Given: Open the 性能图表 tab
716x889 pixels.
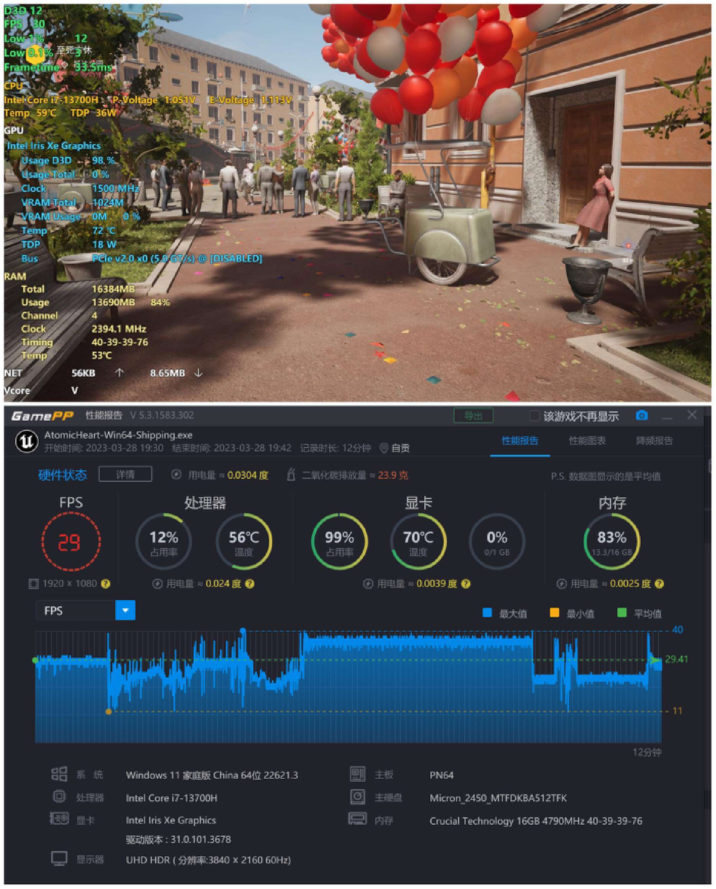Looking at the screenshot, I should (x=587, y=441).
